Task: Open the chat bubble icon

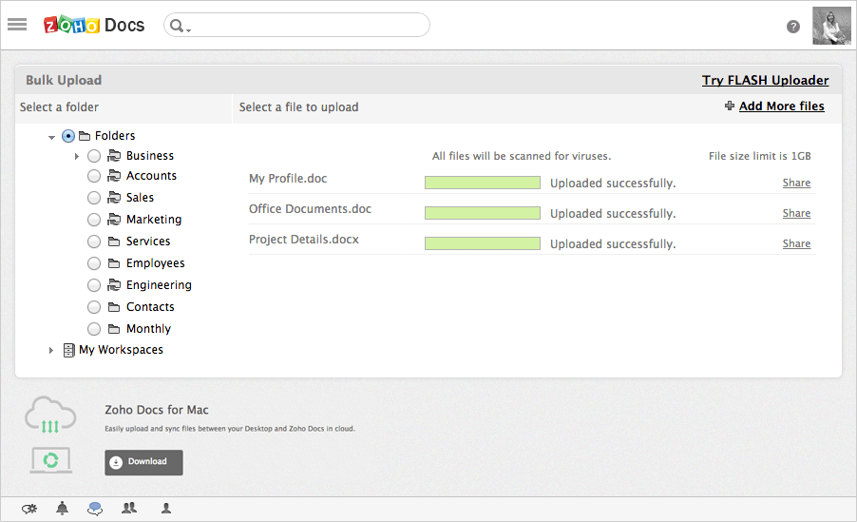Action: tap(95, 509)
